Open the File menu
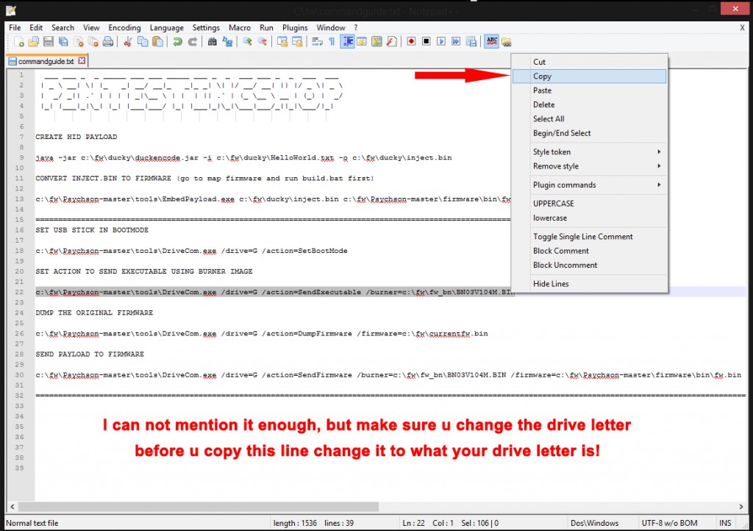 point(15,28)
